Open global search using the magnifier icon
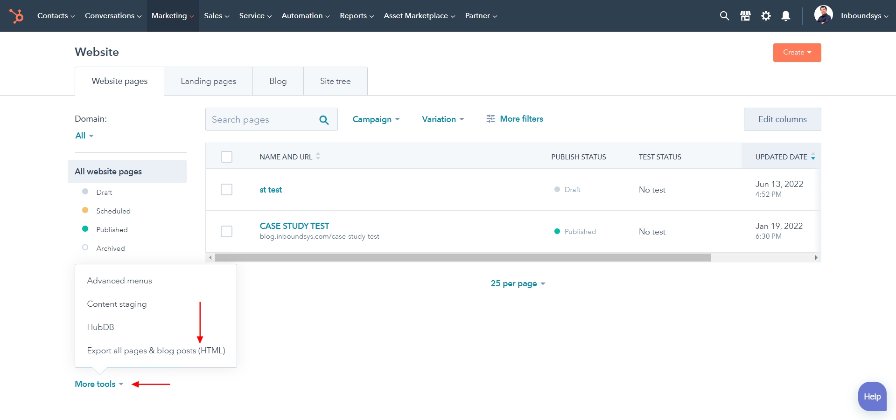The width and height of the screenshot is (896, 420). (724, 15)
